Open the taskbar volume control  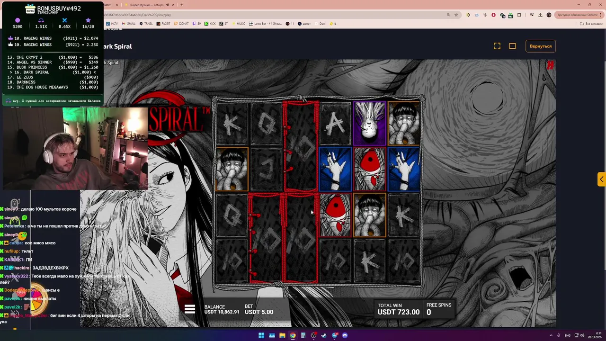point(581,335)
